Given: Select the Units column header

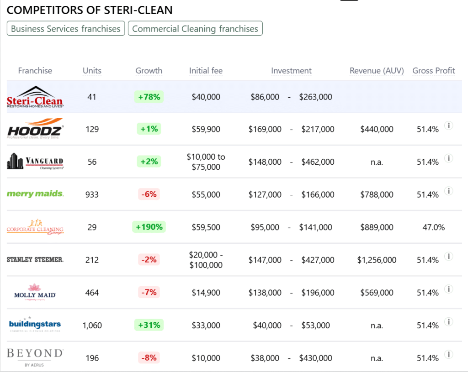Looking at the screenshot, I should pyautogui.click(x=92, y=71).
